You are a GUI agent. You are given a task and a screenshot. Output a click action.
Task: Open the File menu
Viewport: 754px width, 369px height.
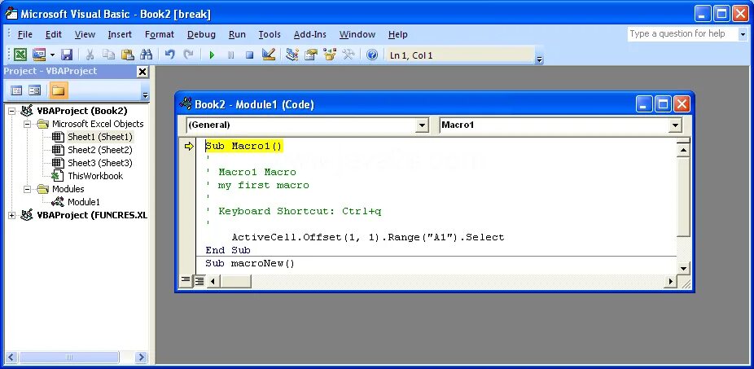point(25,34)
